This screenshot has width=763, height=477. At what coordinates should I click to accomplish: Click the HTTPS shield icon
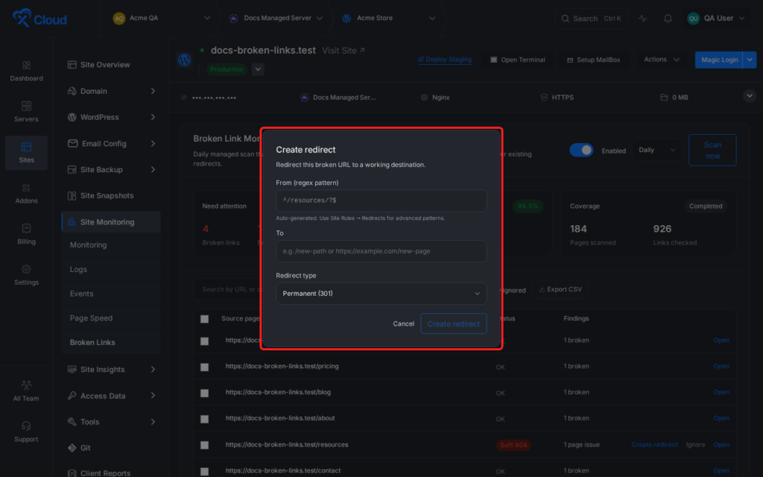tap(544, 98)
